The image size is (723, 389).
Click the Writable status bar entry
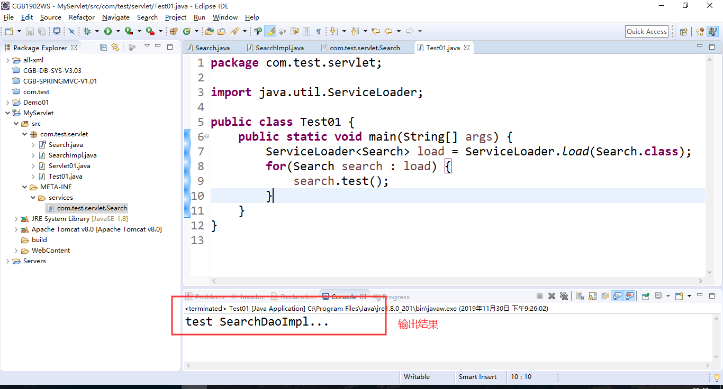[417, 377]
